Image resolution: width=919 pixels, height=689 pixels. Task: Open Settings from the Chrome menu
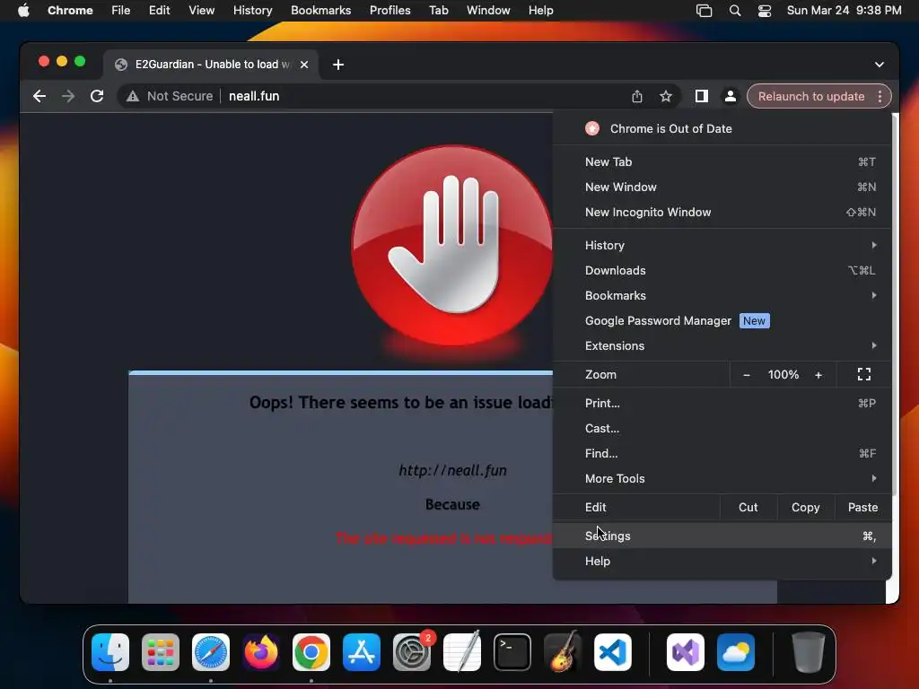coord(722,536)
